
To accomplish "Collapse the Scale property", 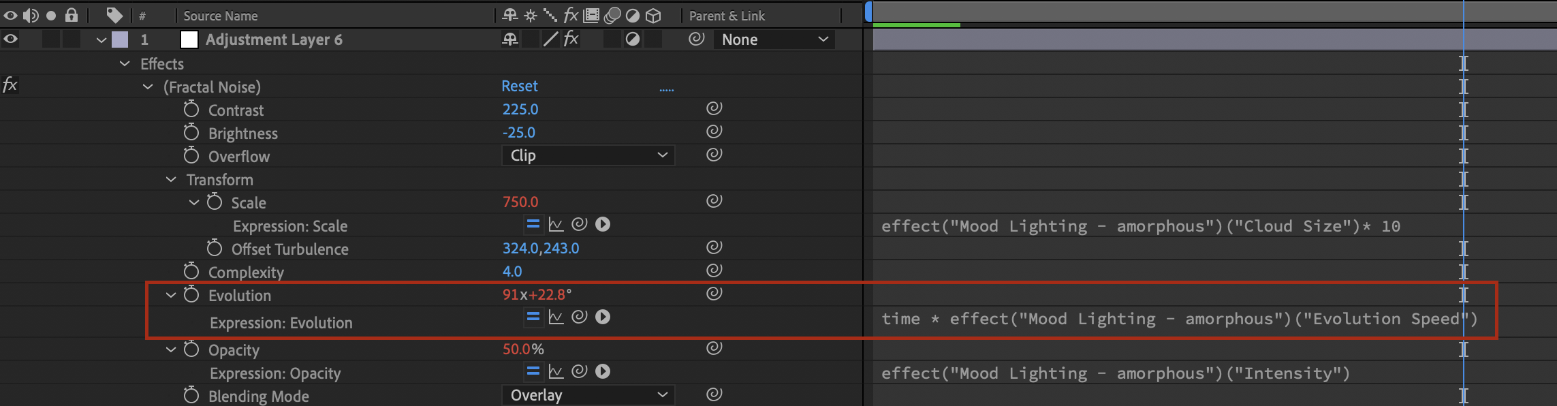I will pos(194,202).
